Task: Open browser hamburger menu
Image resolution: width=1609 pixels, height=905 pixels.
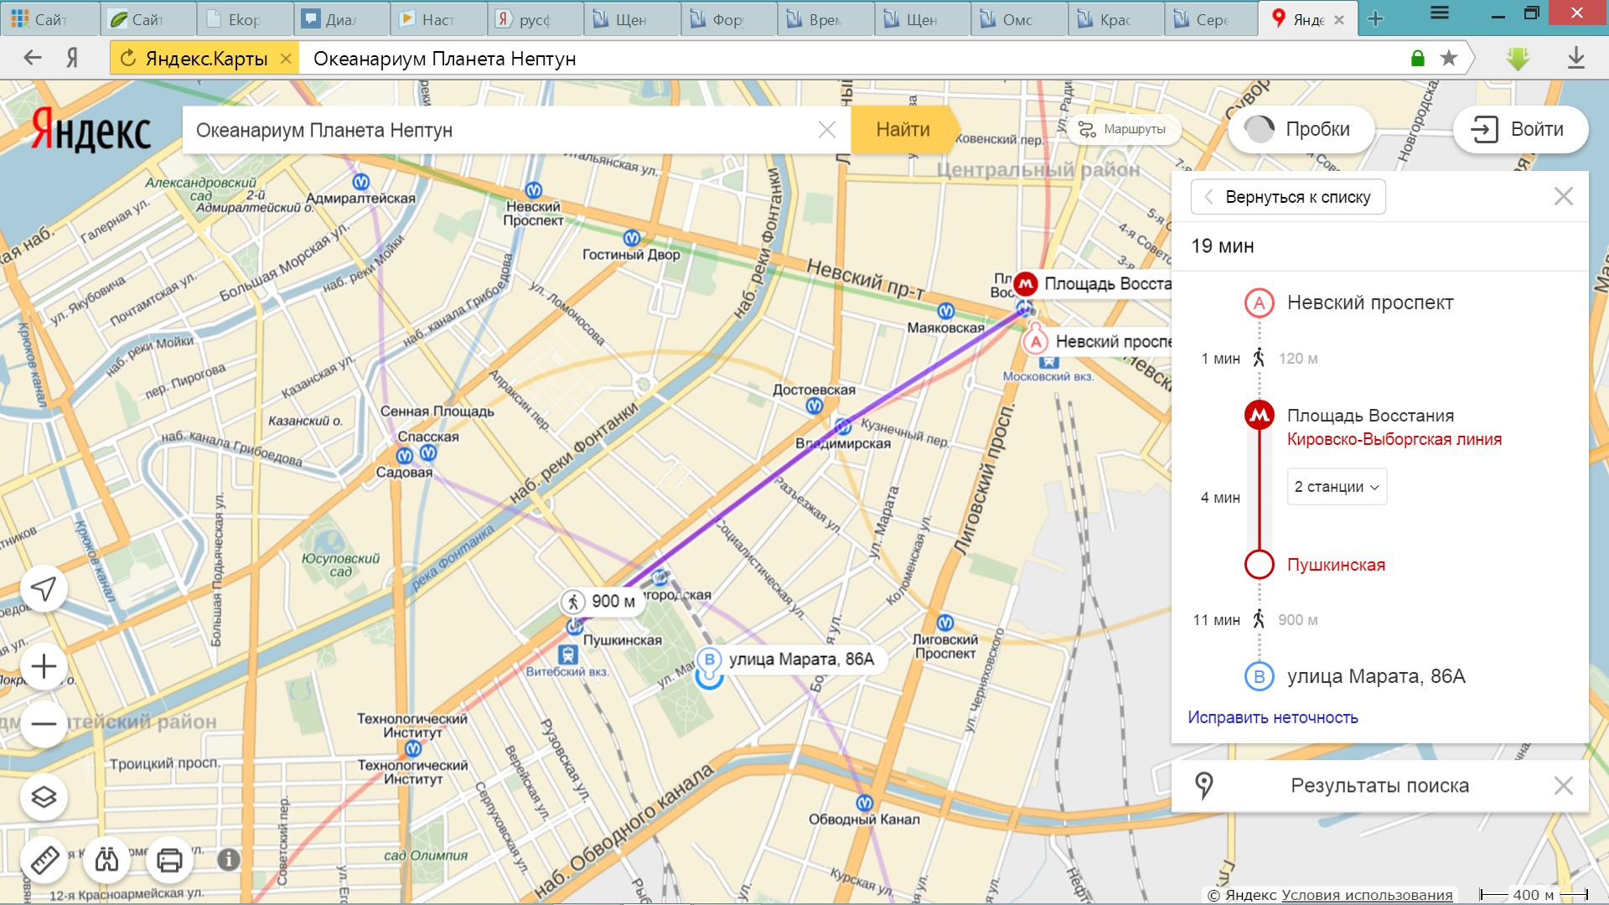Action: point(1440,13)
